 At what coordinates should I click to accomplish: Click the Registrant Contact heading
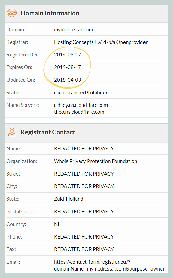click(48, 132)
